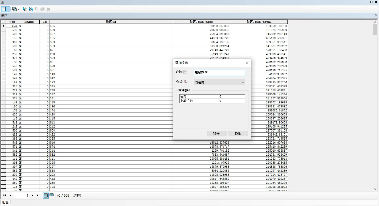
Task: Select the 街区 tab at the bottom
Action: click(5, 202)
